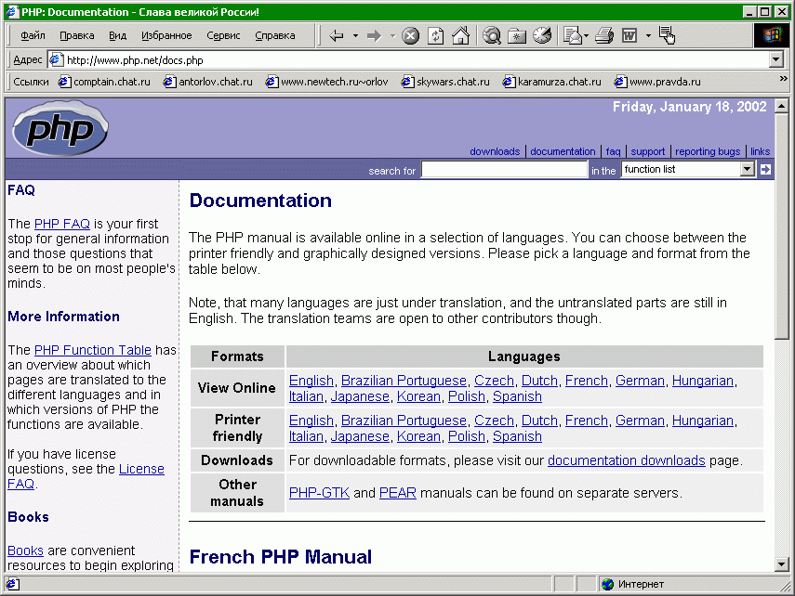Viewport: 795px width, 596px height.
Task: Click the address URL field
Action: (408, 59)
